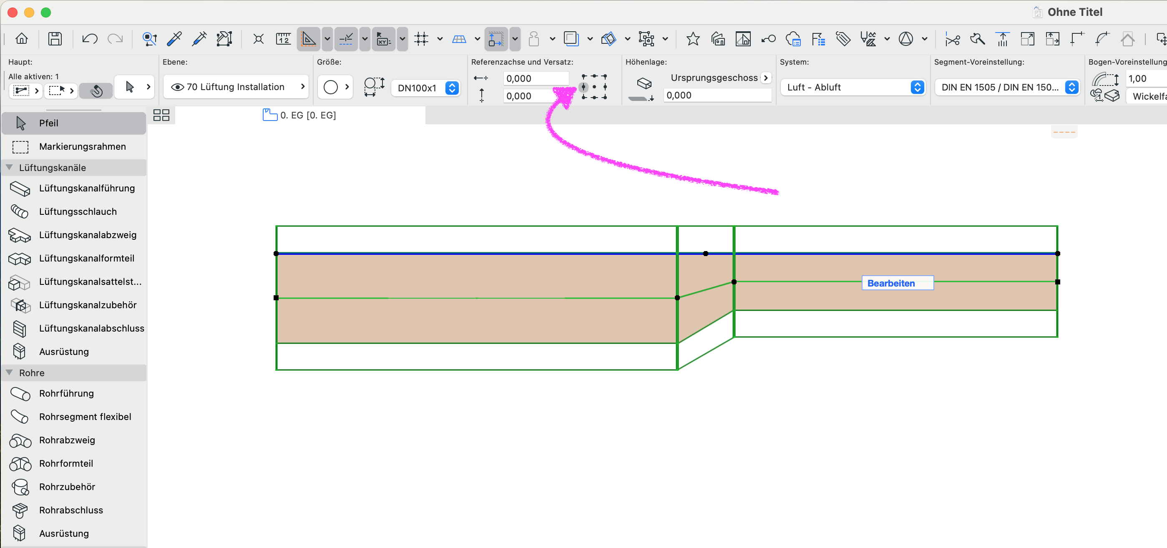Click the Undo arrow icon
Image resolution: width=1167 pixels, height=548 pixels.
coord(90,39)
